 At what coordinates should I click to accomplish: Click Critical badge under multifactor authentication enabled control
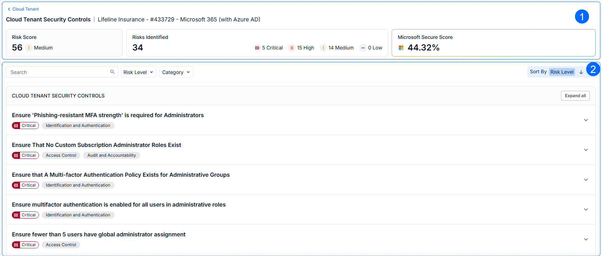[x=25, y=215]
